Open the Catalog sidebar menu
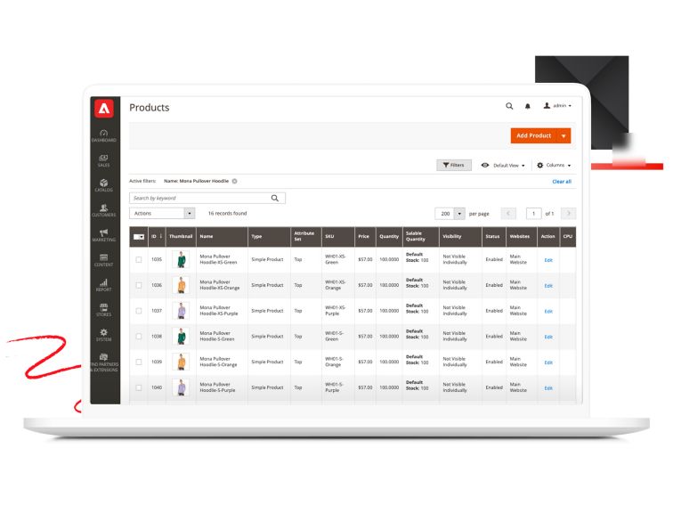 click(104, 185)
